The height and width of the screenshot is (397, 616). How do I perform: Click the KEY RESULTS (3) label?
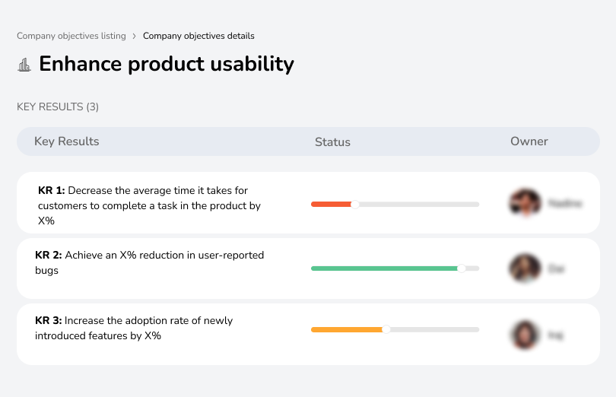[x=58, y=107]
